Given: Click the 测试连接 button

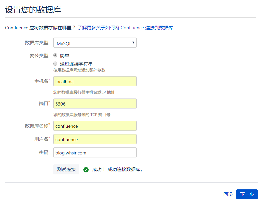Looking at the screenshot, I should coord(66,169).
